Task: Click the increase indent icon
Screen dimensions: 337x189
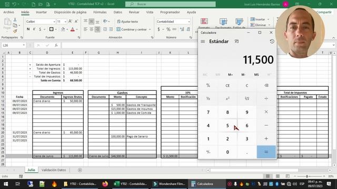Action: pyautogui.click(x=111, y=29)
